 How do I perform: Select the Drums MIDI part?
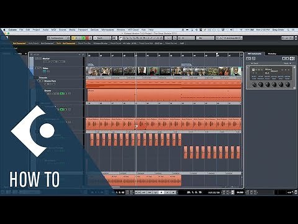point(164,95)
